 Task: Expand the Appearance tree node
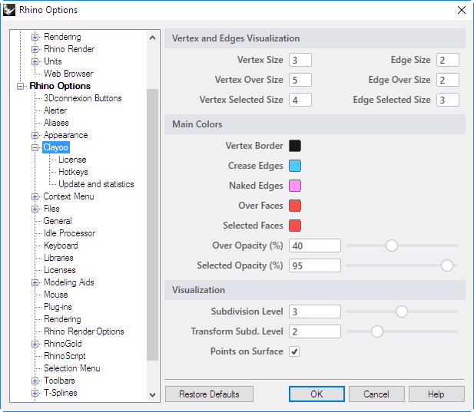[35, 135]
